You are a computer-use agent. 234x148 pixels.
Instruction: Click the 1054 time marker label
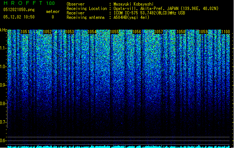[x=92, y=32]
